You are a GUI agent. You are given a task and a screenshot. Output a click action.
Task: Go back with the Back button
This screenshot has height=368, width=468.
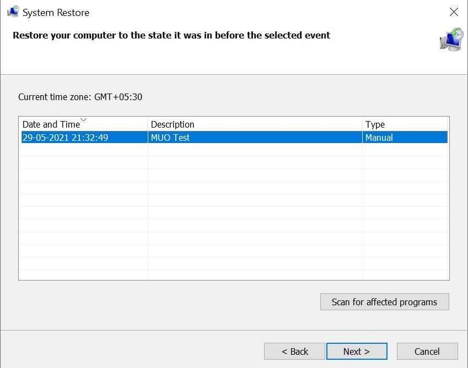tap(294, 351)
